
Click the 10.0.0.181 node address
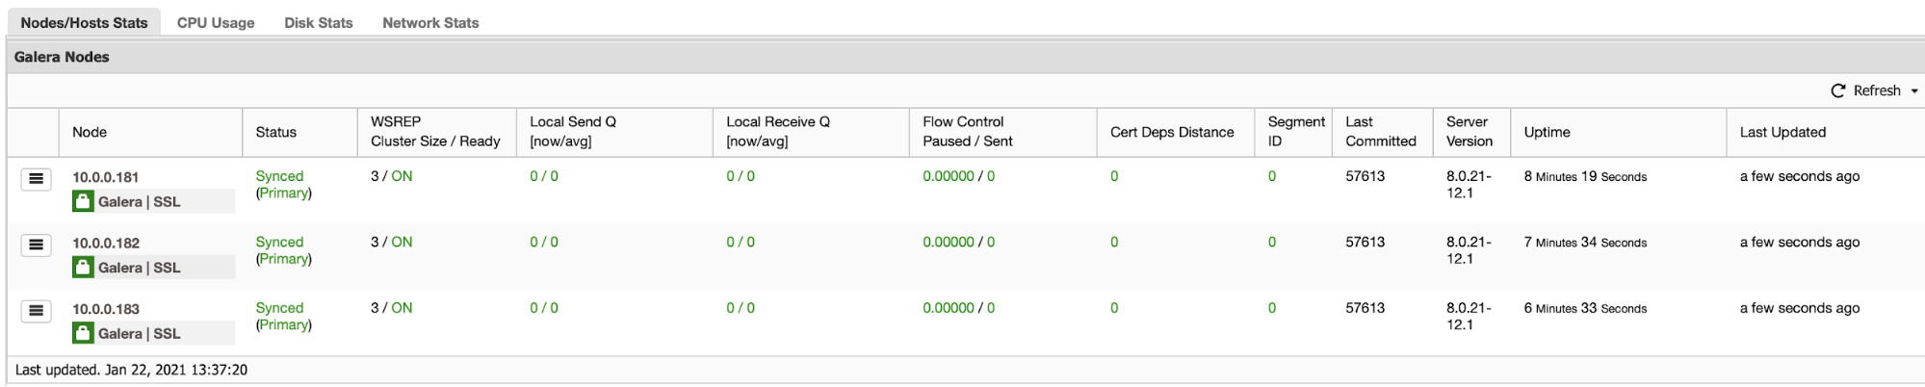click(106, 177)
